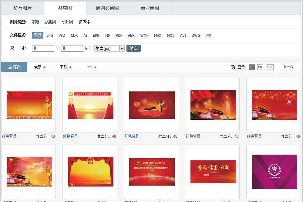This screenshot has height=202, width=303.
Task: Click 红色背景 title under the auspicious clouds image
Action: (132, 136)
